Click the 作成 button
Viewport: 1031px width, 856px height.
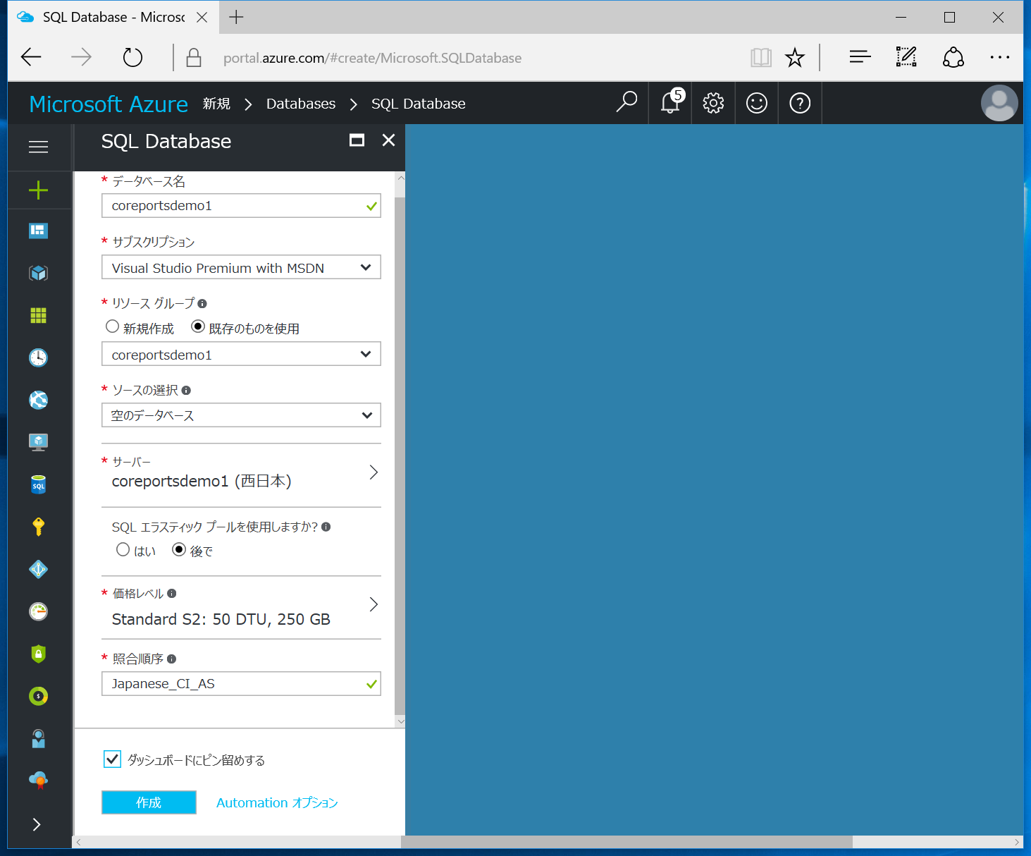pyautogui.click(x=149, y=802)
